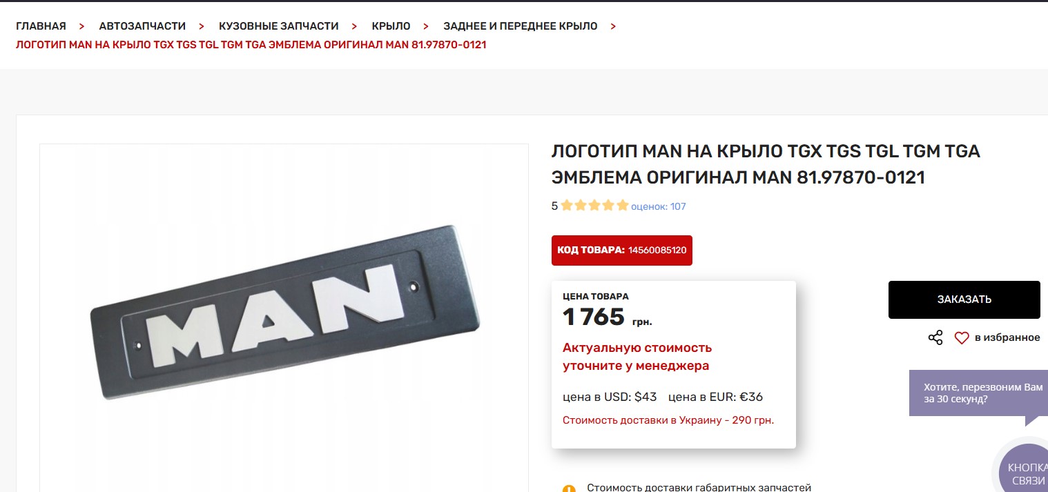The image size is (1048, 492).
Task: Click the arrow after КРЫЛО breadcrumb
Action: click(x=427, y=26)
